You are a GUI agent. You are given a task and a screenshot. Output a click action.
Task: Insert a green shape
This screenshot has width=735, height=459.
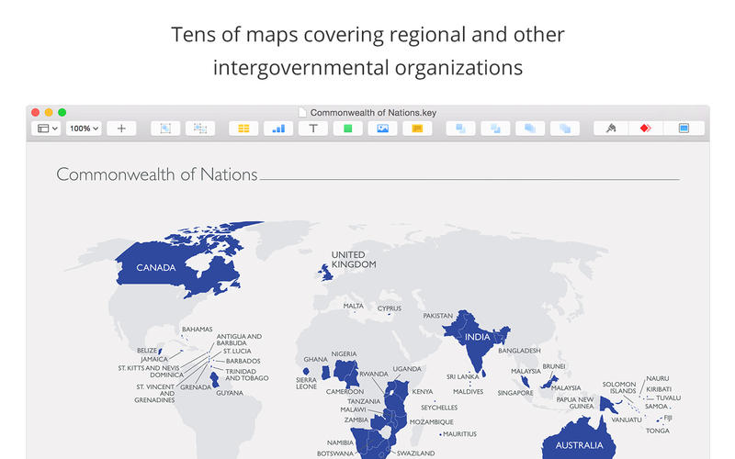click(x=347, y=129)
